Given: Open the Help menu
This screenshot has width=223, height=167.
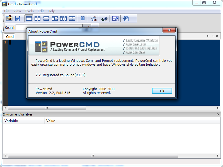Looking at the screenshot, I should click(51, 11).
